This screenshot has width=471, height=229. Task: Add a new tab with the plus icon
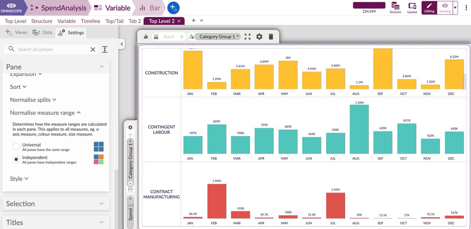[194, 20]
